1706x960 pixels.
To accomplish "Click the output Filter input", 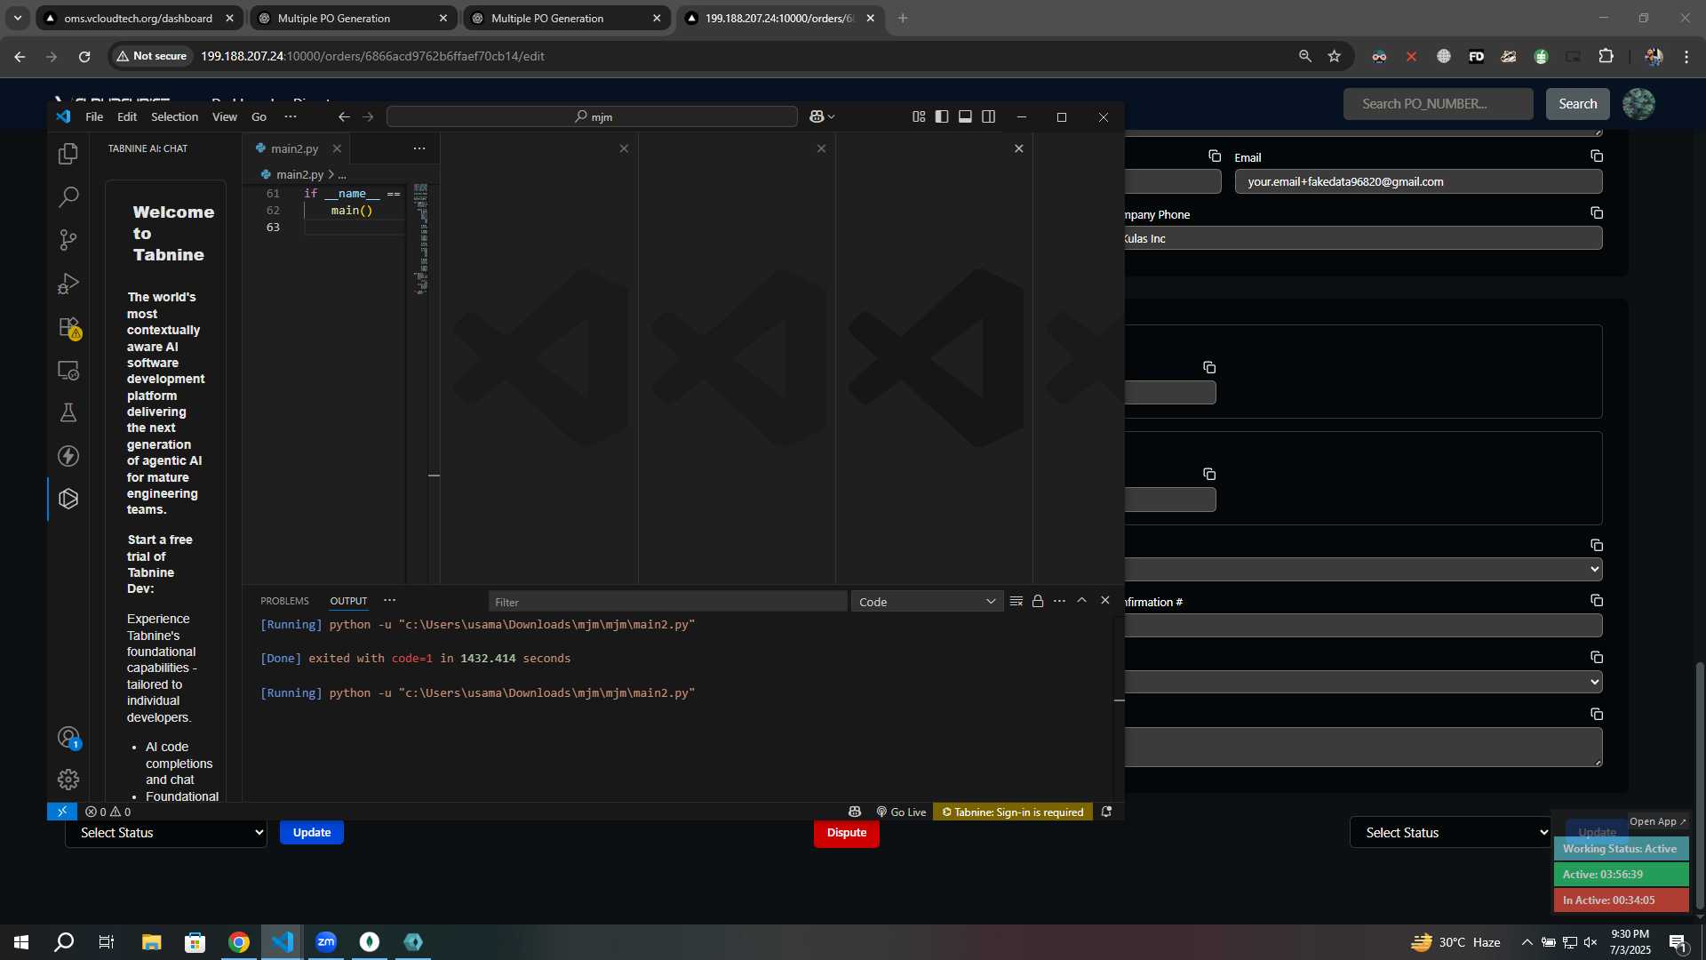I will coord(667,602).
